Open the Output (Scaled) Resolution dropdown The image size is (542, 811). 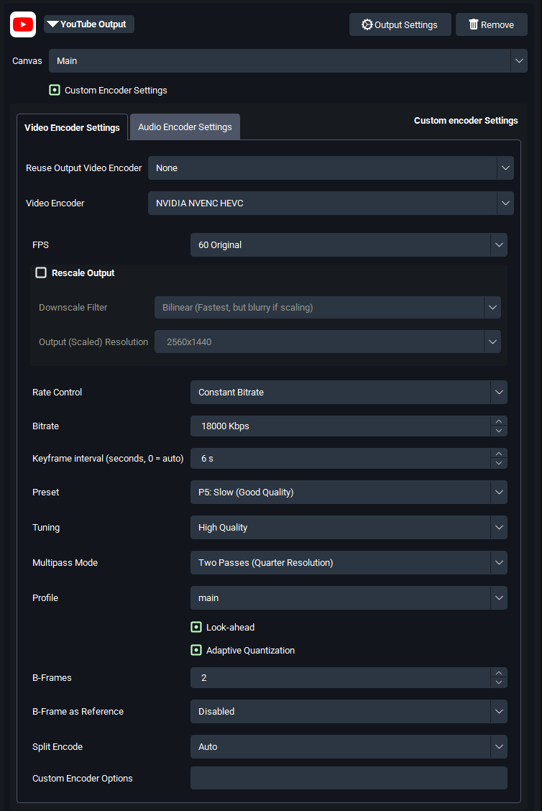pos(327,342)
